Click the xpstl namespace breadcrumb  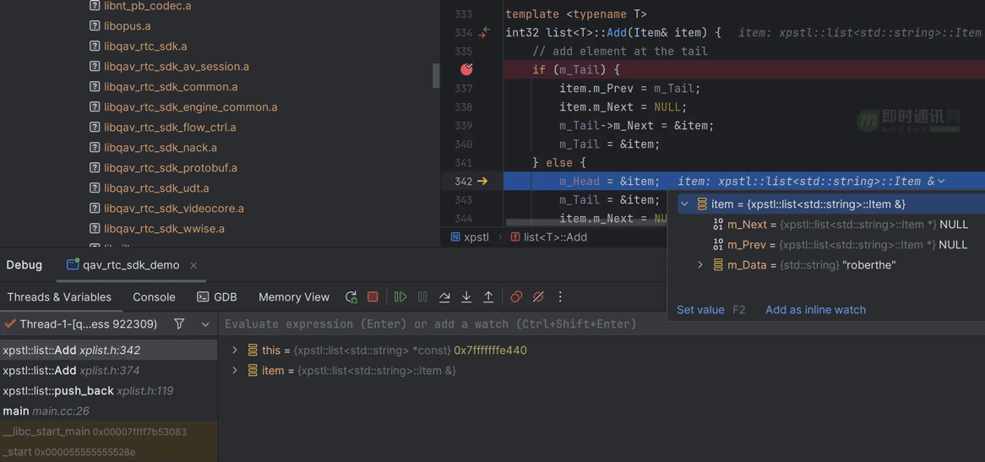[x=469, y=237]
